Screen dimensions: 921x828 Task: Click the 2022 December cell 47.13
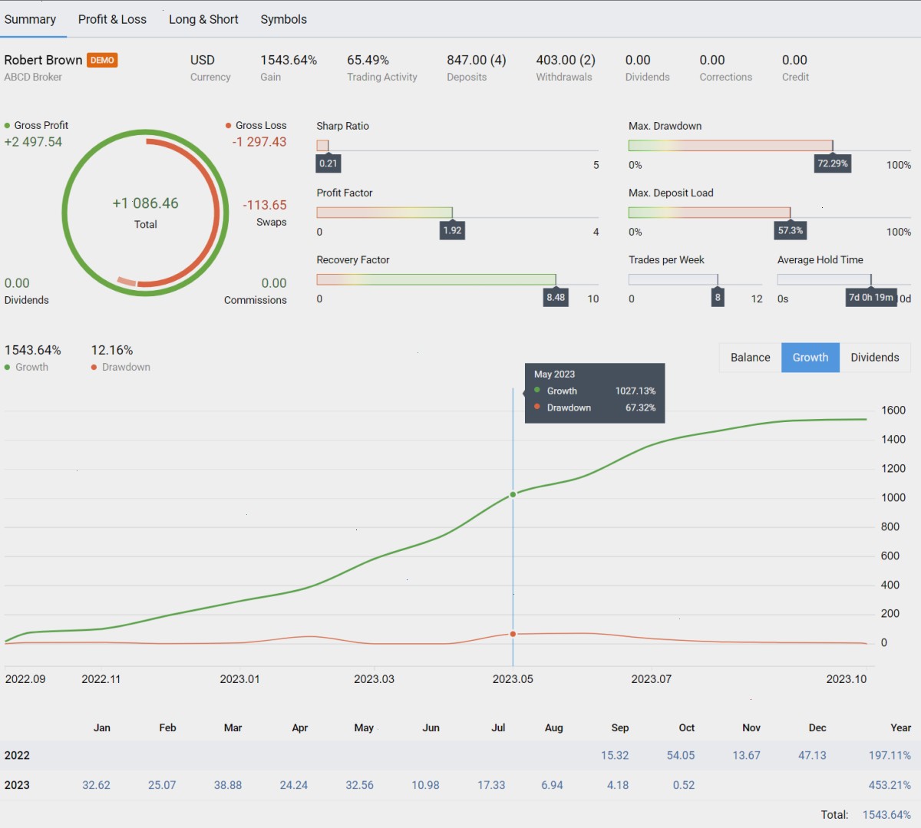812,756
